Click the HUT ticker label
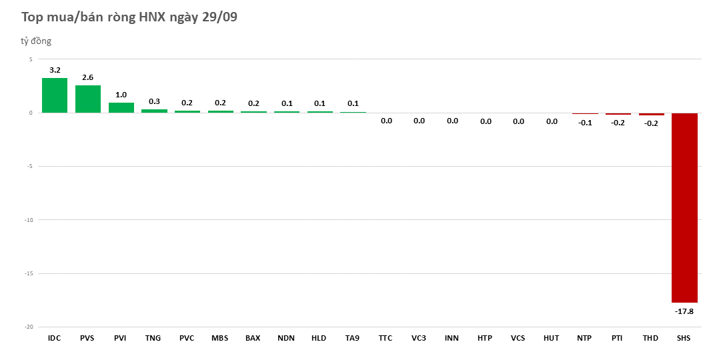 [552, 339]
